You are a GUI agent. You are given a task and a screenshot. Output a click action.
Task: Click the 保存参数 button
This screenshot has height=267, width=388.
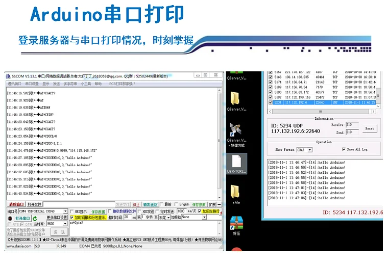click(x=199, y=204)
